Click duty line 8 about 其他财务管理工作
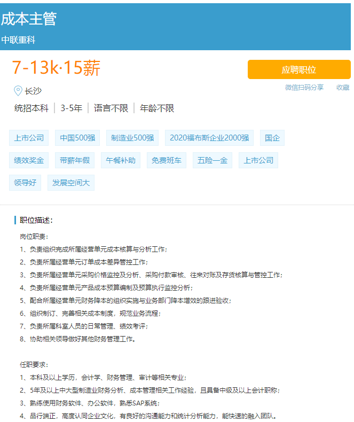The image size is (354, 422). pyautogui.click(x=78, y=339)
